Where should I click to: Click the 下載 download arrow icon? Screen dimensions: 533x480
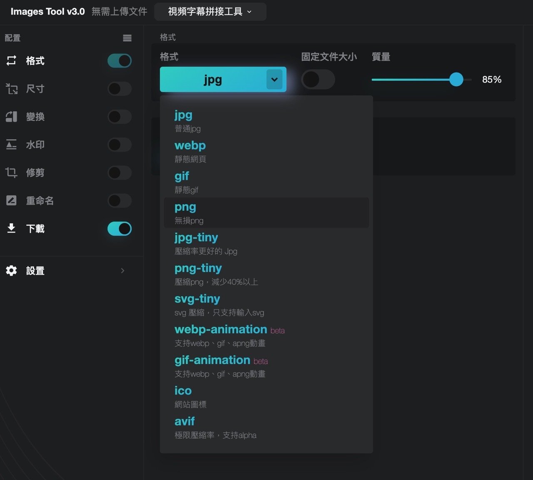click(11, 228)
